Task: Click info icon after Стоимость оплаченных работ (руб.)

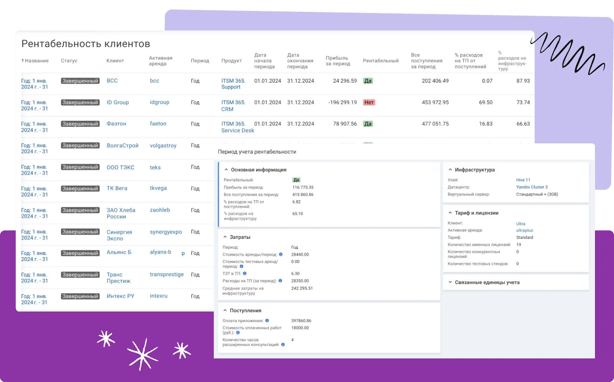Action: 238,333
